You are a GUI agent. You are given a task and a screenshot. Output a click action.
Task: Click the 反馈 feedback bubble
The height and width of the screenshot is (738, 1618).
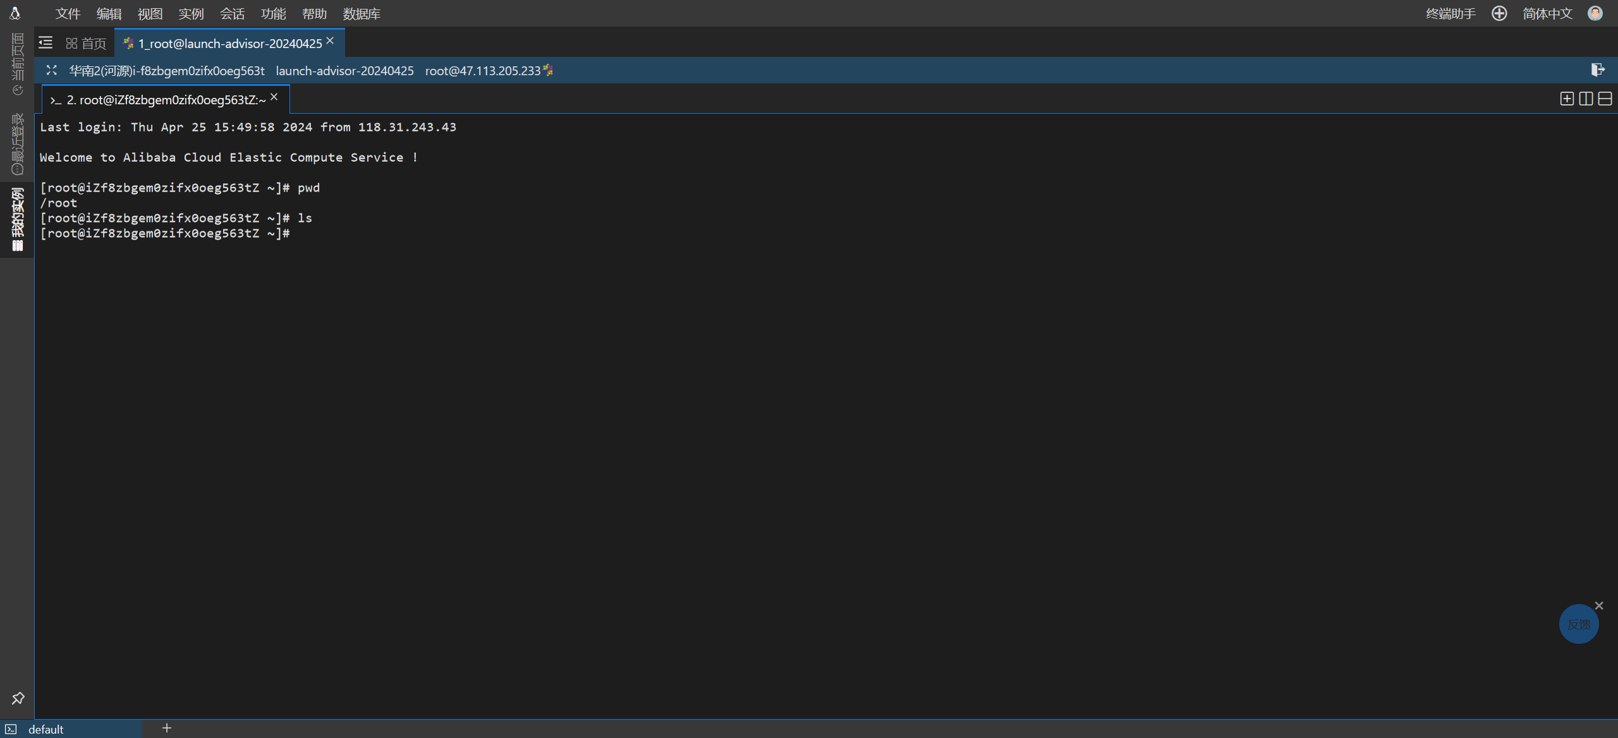click(x=1578, y=624)
